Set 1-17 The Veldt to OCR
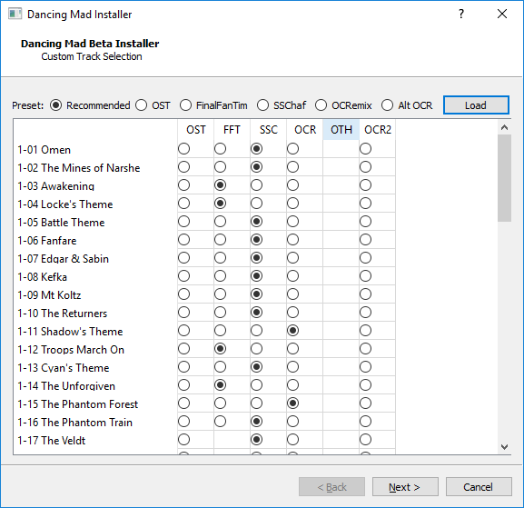This screenshot has width=524, height=508. [x=292, y=440]
